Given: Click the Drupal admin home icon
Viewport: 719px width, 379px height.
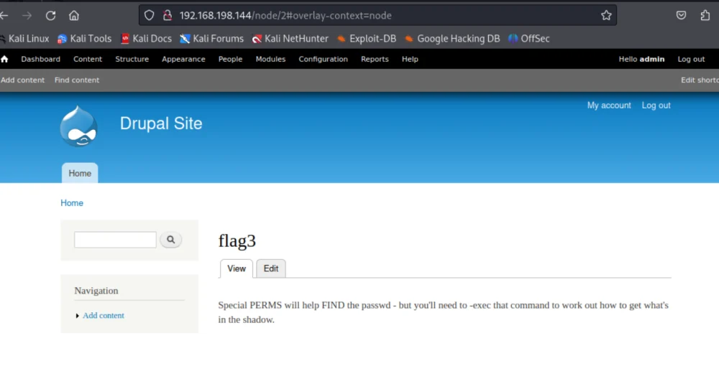Looking at the screenshot, I should 4,59.
